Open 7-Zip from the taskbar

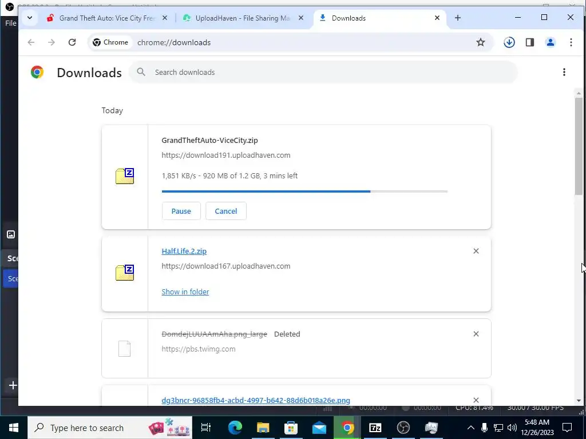[375, 428]
